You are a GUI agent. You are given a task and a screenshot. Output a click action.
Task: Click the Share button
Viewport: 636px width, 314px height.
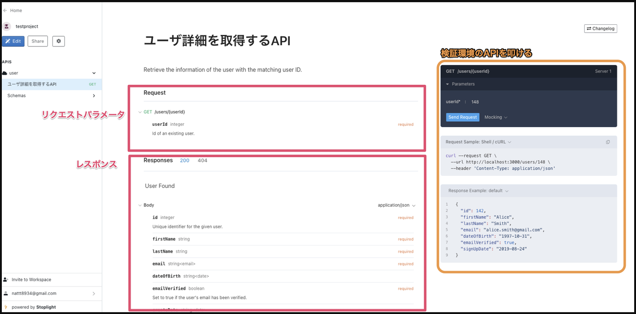tap(38, 41)
